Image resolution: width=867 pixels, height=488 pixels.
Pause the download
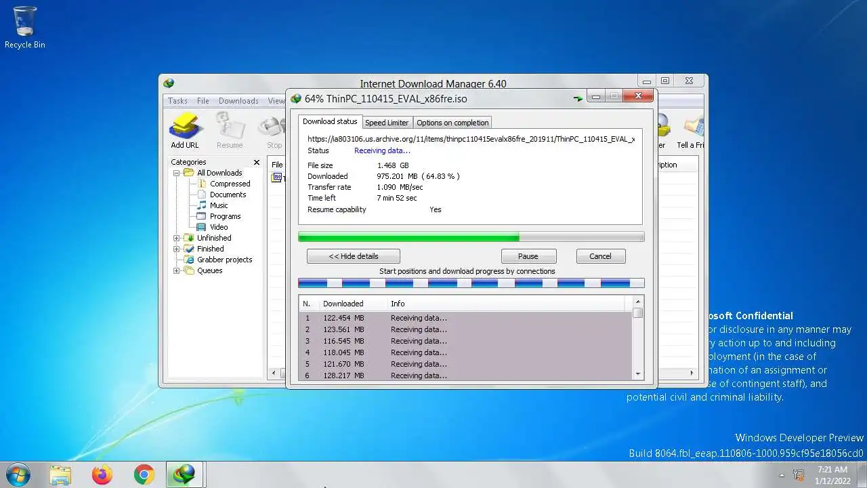pyautogui.click(x=528, y=256)
